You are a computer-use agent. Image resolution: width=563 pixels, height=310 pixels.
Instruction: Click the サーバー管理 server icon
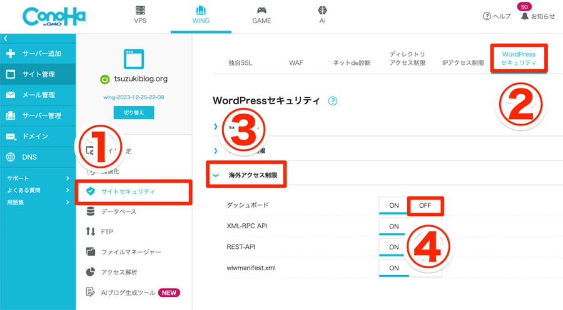(x=11, y=115)
